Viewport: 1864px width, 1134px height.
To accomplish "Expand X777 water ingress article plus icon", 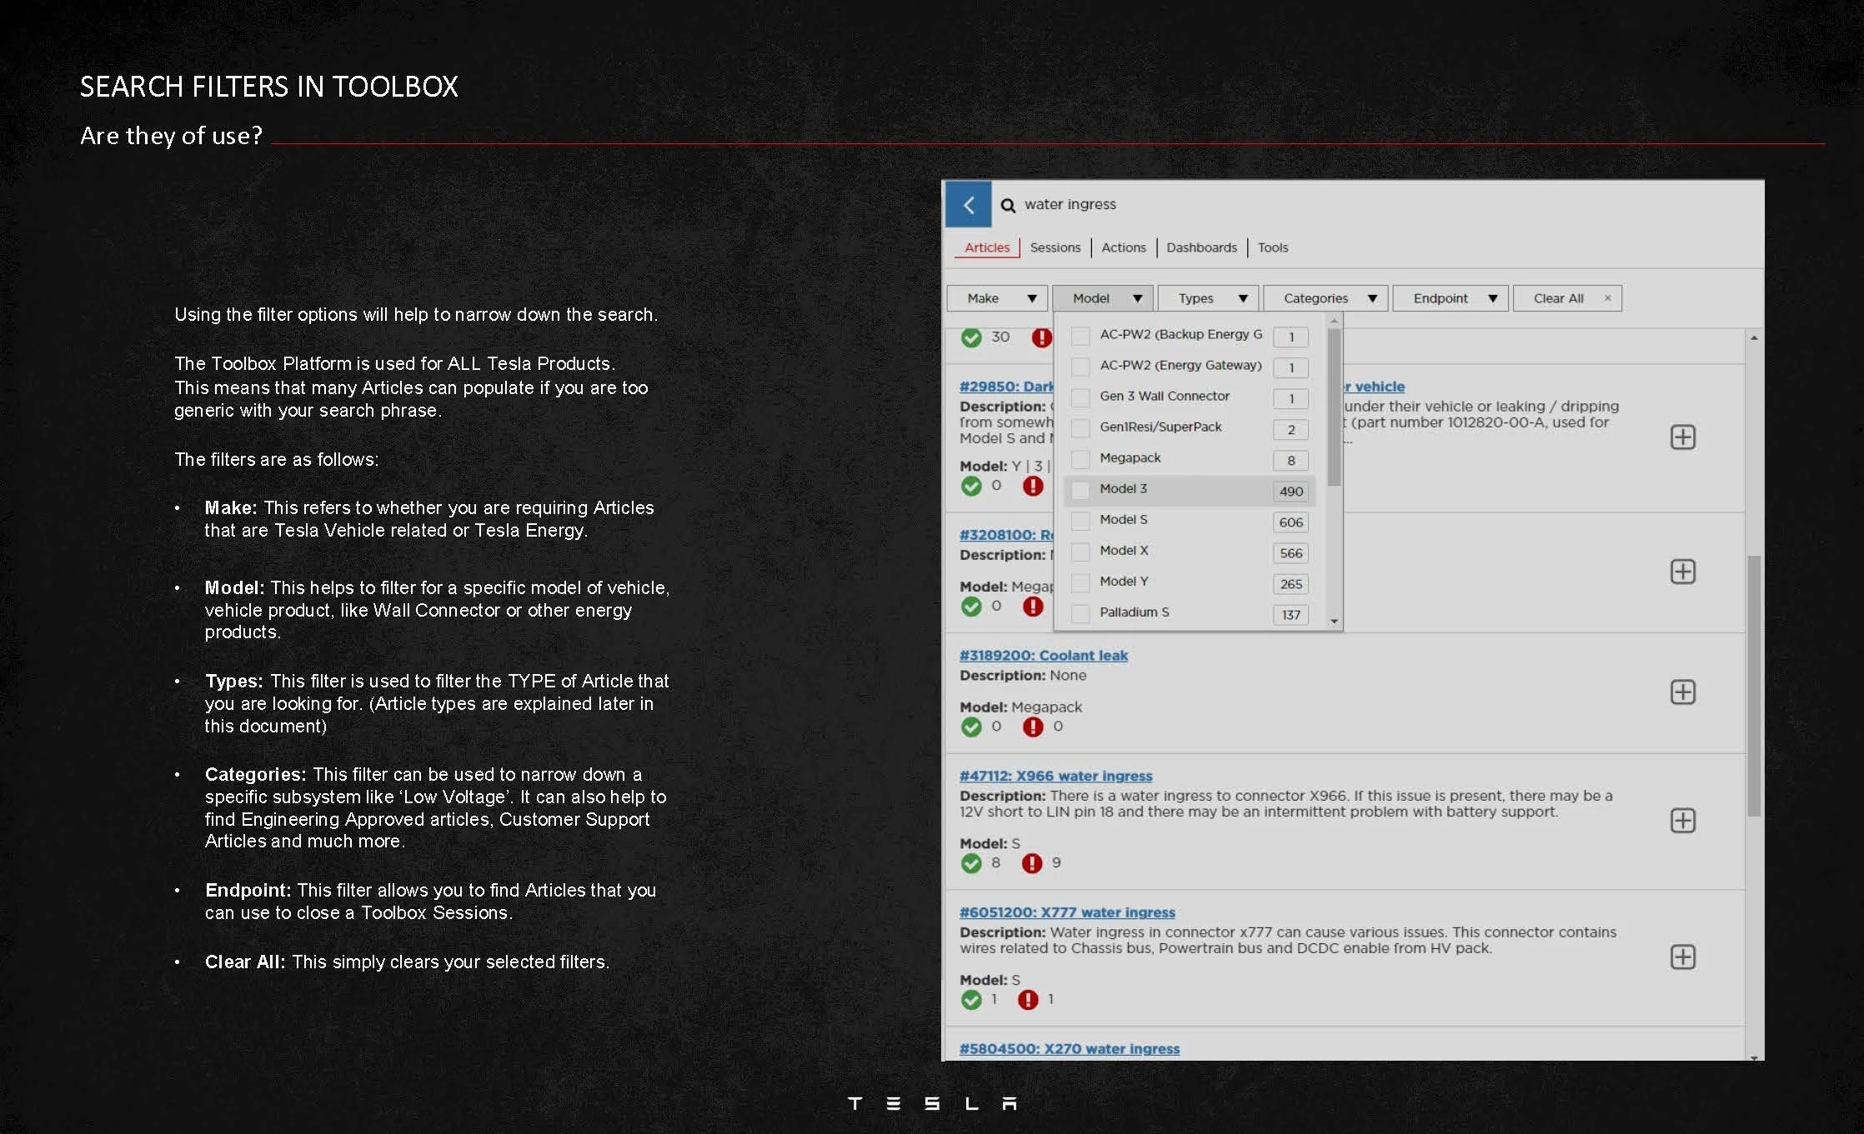I will tap(1682, 957).
